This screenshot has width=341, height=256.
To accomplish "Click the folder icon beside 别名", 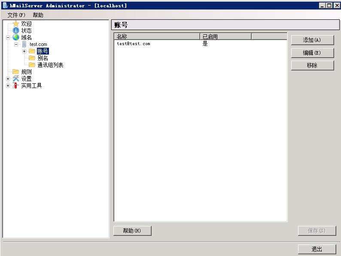I will coord(32,58).
